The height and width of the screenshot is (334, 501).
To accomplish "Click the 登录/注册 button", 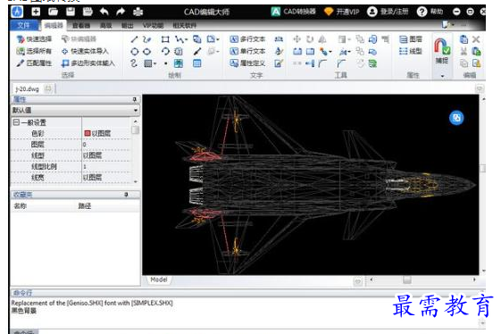I will click(388, 12).
